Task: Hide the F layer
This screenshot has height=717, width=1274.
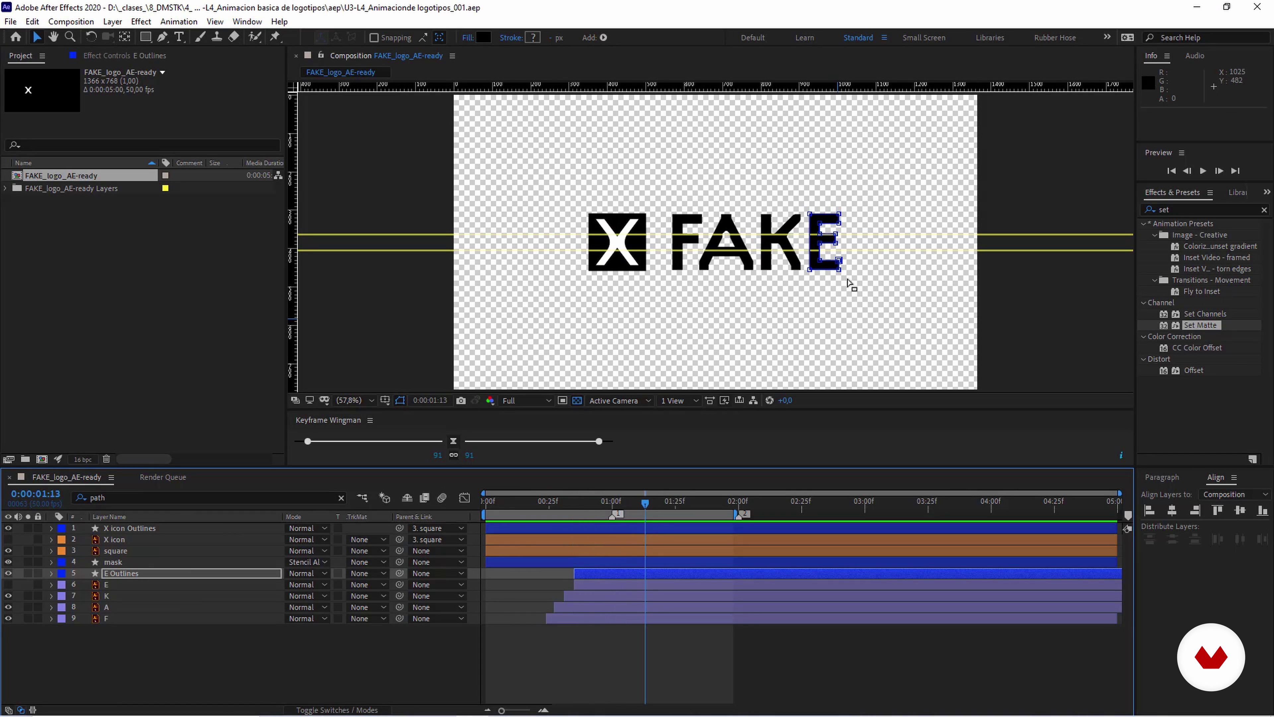Action: 8,618
